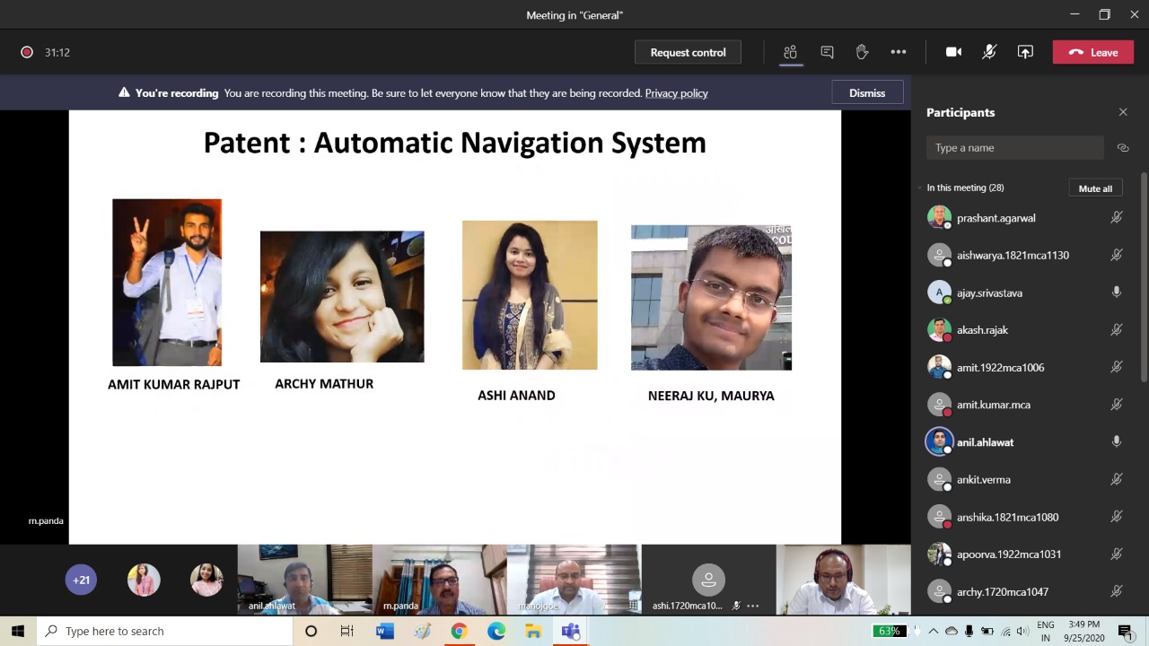Click the Request control button
Screen dimensions: 1149x646
click(688, 52)
